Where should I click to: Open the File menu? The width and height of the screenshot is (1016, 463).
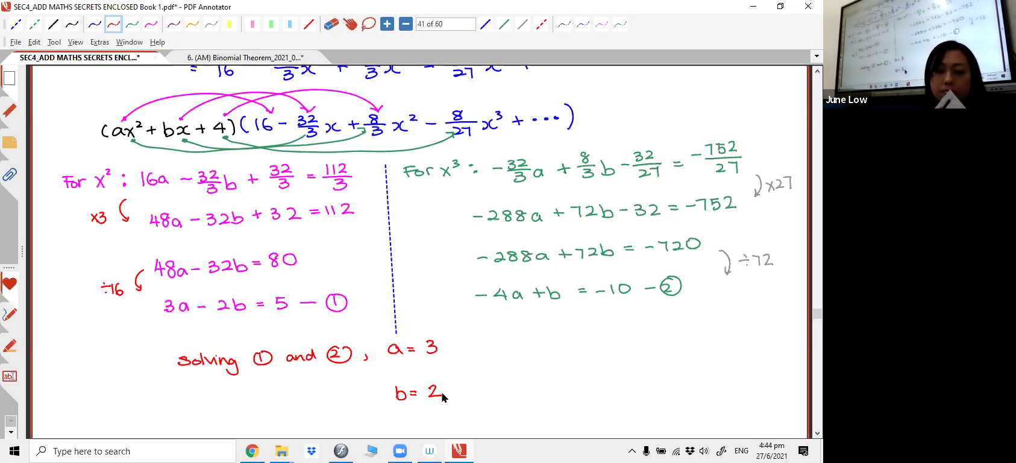coord(16,42)
